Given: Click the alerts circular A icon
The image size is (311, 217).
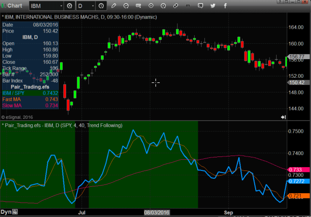Looking at the screenshot, I should click(163, 6).
